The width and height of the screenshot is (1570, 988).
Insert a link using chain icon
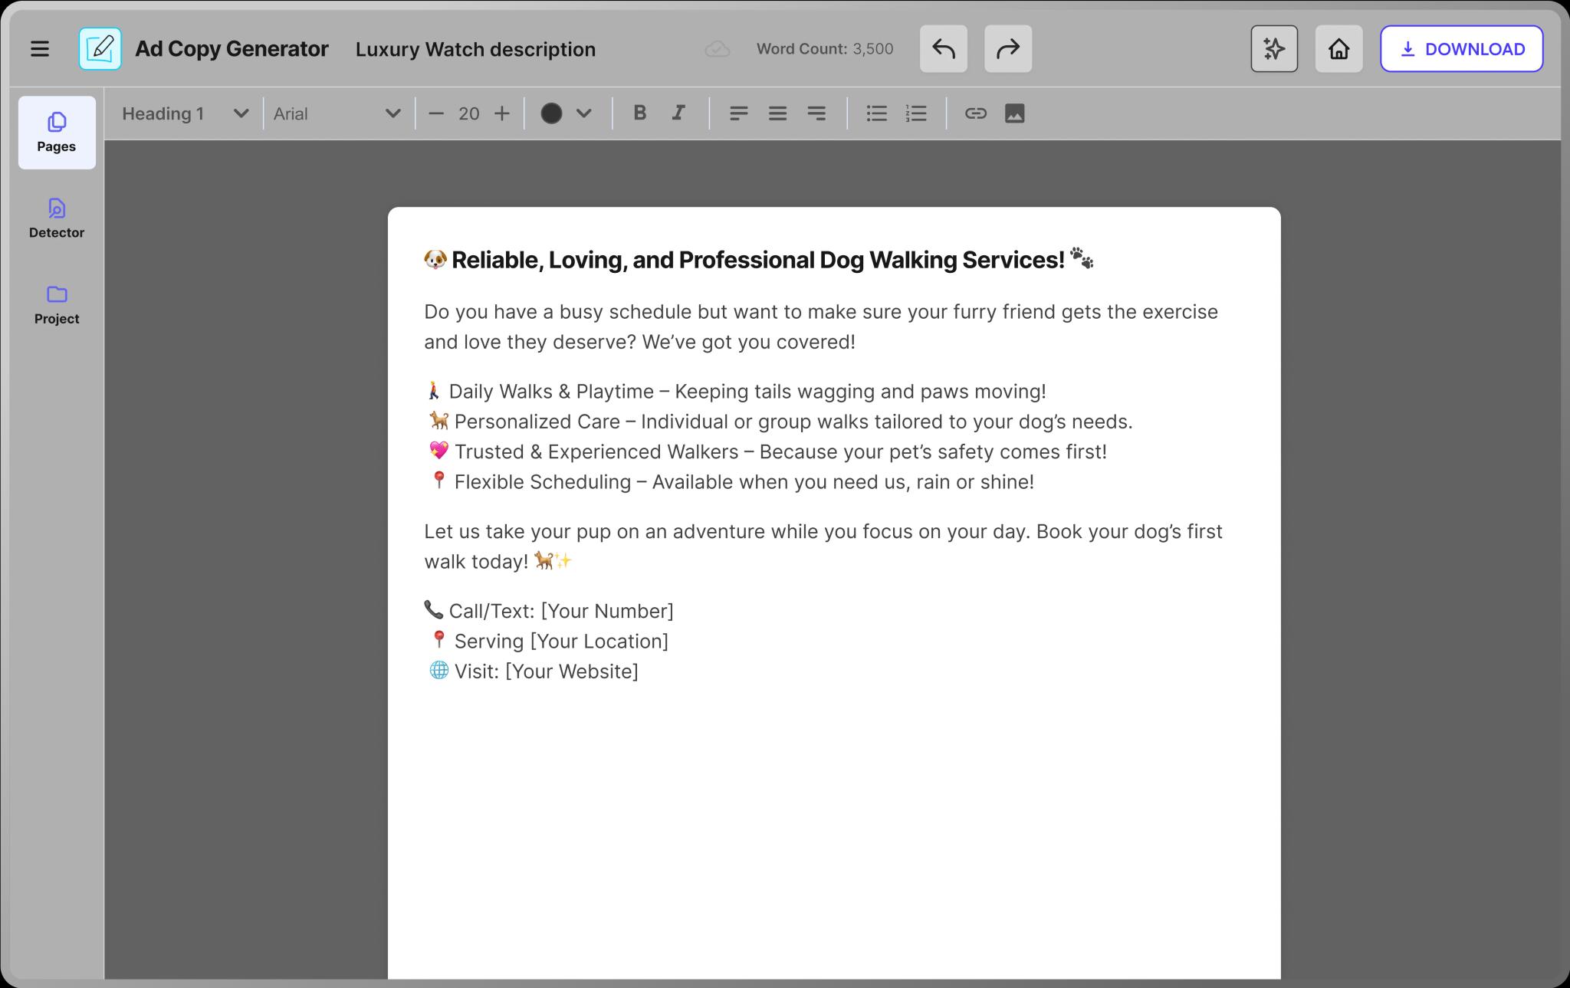click(x=975, y=113)
